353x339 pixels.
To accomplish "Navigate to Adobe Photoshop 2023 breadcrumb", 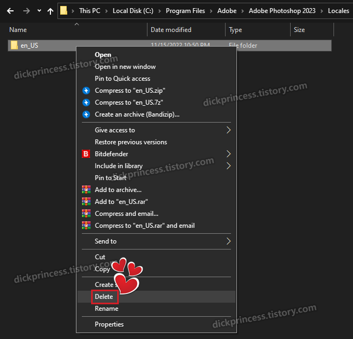I will click(282, 11).
